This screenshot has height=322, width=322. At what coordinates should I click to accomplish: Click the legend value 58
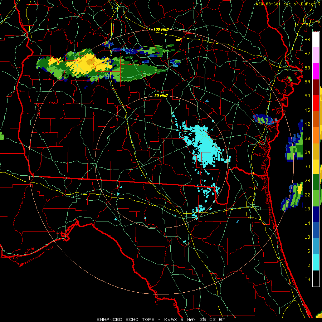[307, 68]
